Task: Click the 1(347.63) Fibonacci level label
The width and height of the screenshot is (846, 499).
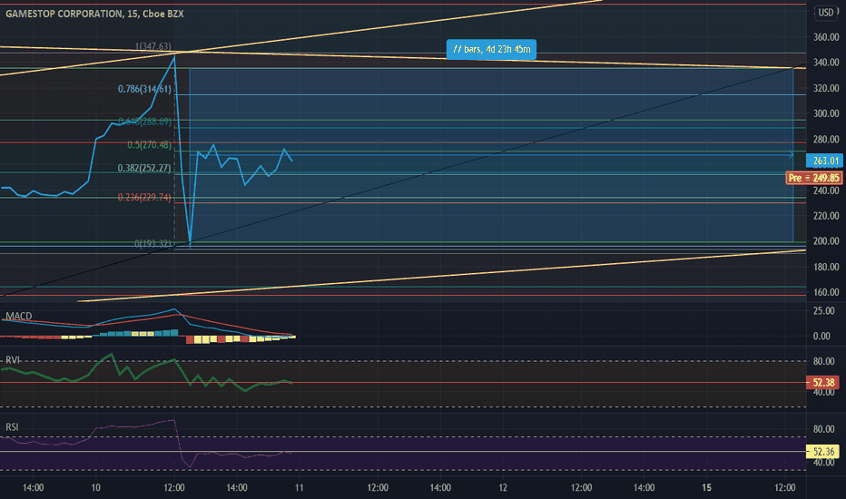Action: point(152,46)
